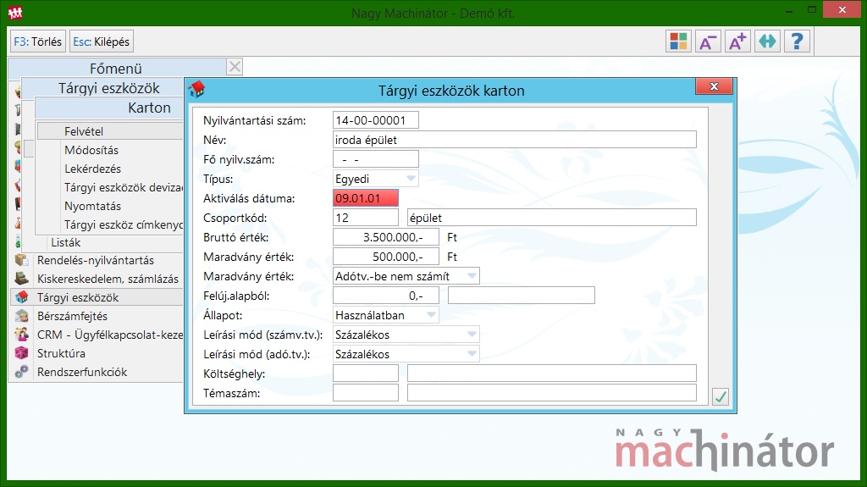Click the Karton submenu header
The image size is (867, 487).
pos(109,108)
